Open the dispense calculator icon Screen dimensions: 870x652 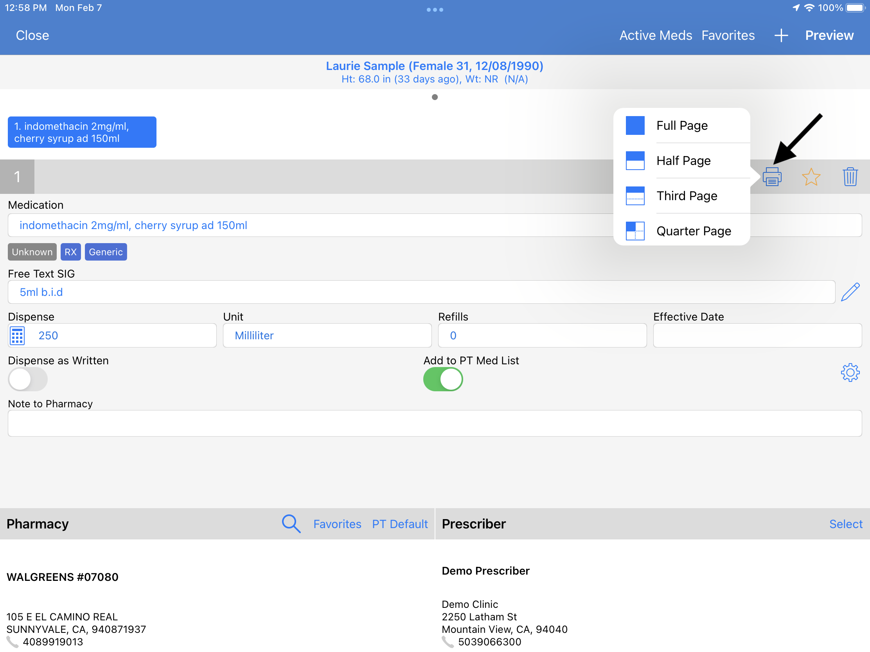17,336
